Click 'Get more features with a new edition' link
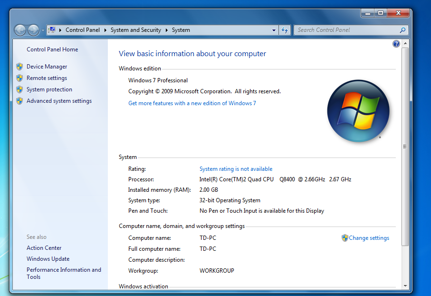Image resolution: width=431 pixels, height=296 pixels. pos(192,103)
